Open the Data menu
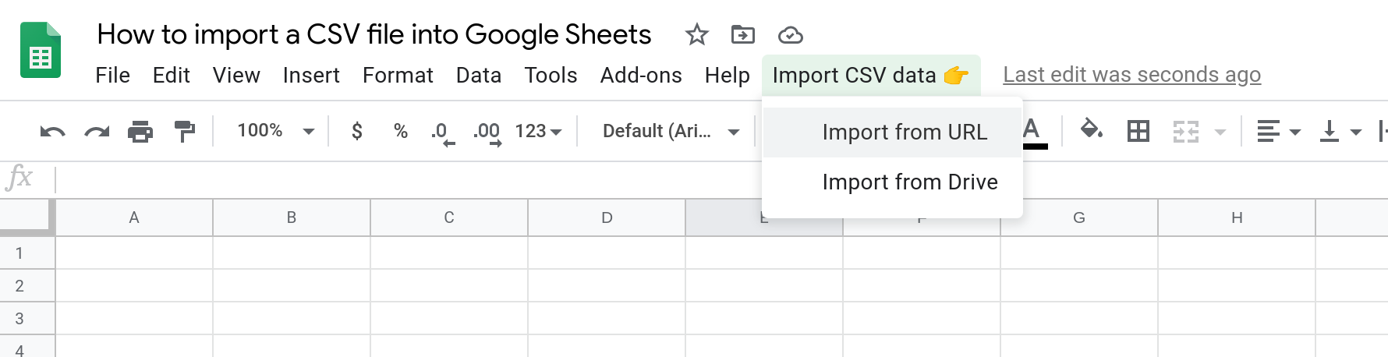 click(x=479, y=76)
